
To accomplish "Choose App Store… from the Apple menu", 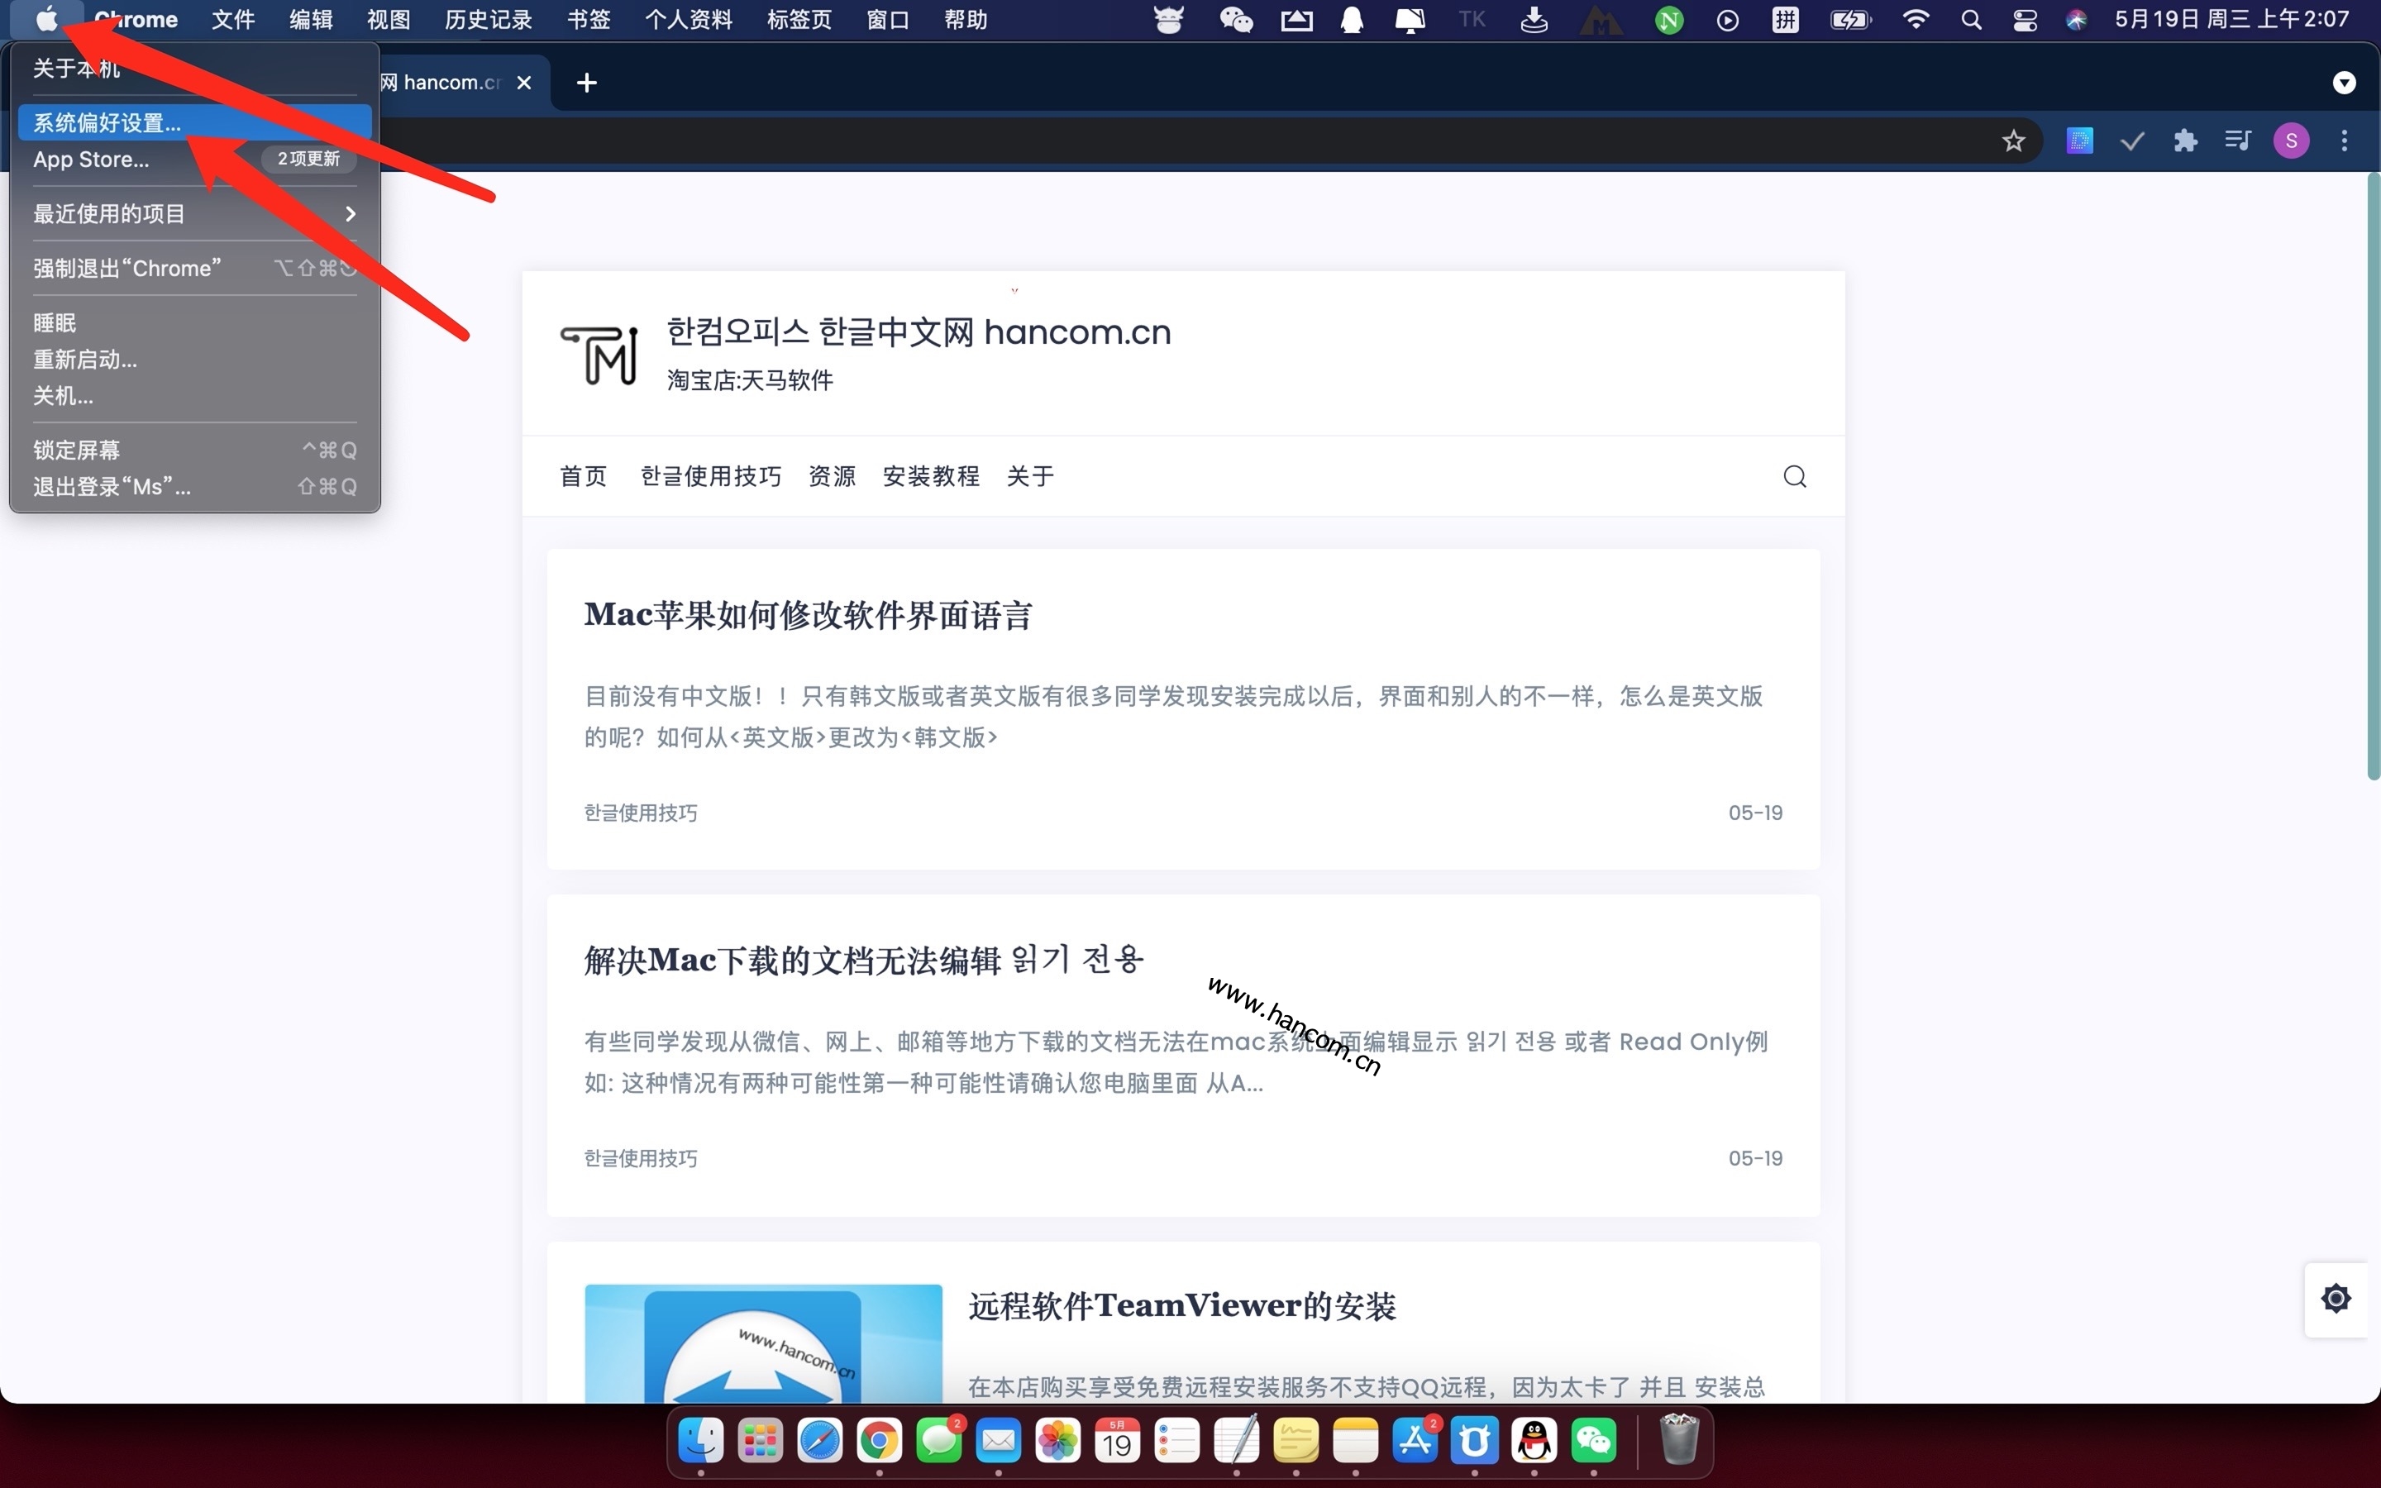I will pyautogui.click(x=195, y=160).
